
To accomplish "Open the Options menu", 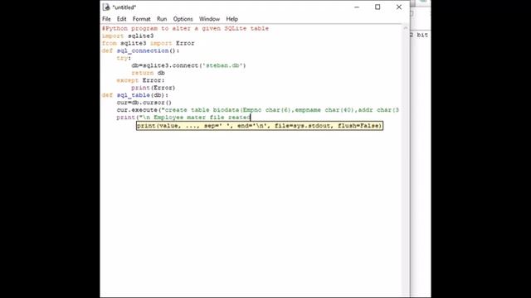I will [x=183, y=19].
